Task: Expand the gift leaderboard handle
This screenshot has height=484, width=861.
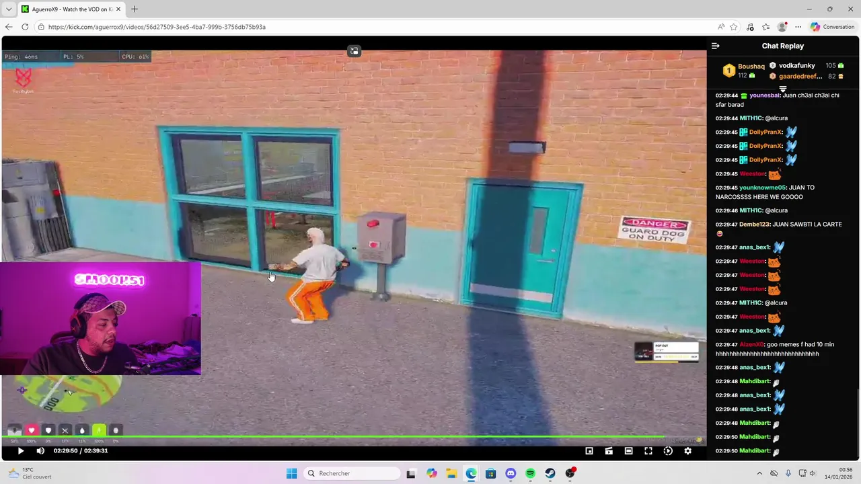Action: (x=782, y=89)
